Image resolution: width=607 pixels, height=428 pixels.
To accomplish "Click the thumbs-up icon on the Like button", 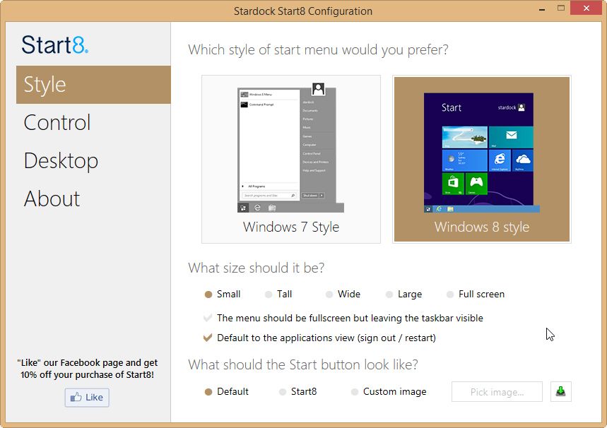I will tap(78, 397).
